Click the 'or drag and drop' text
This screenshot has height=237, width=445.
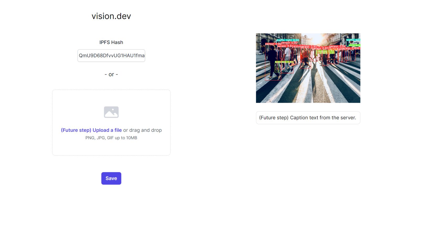click(x=142, y=130)
